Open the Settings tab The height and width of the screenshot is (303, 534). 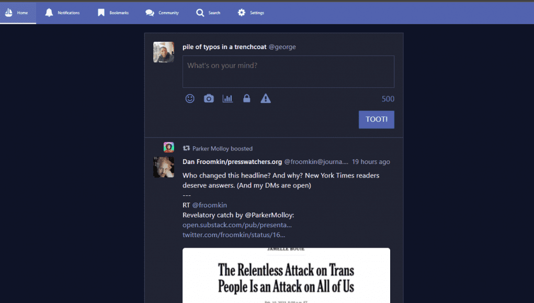[x=251, y=13]
